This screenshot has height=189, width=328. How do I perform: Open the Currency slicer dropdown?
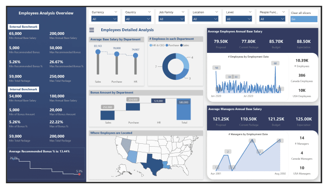pos(104,19)
